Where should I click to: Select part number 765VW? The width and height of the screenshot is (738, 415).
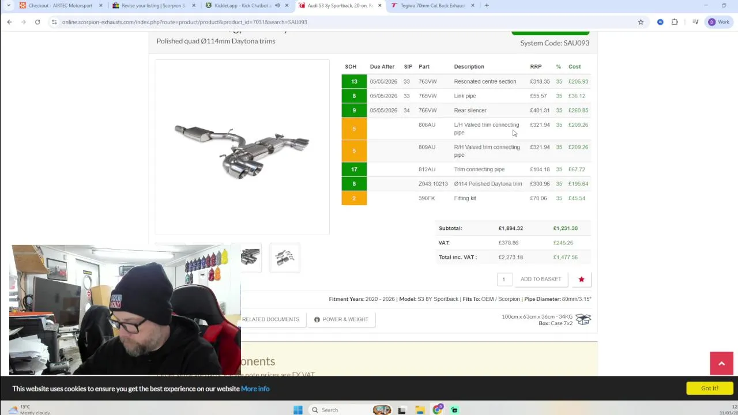coord(428,96)
